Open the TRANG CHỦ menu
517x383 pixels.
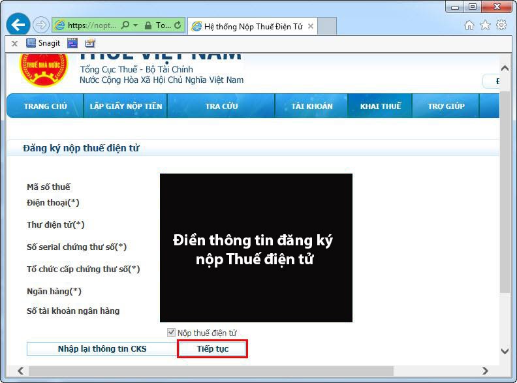tap(45, 106)
